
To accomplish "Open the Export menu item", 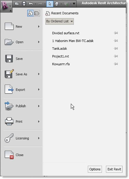I will point(23,90).
